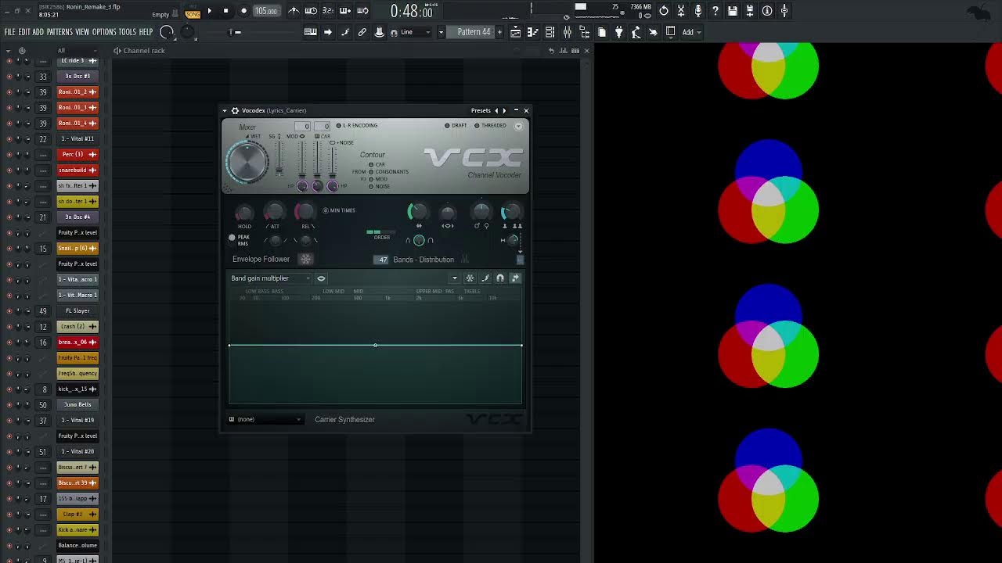This screenshot has height=563, width=1002.
Task: Open envelope options down-arrow in editor
Action: point(454,278)
